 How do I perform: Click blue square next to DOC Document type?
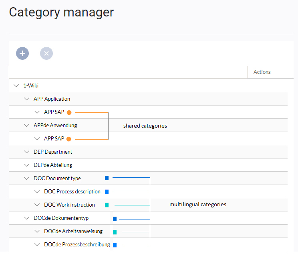(107, 178)
